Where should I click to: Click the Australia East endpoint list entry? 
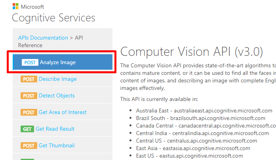pos(204,110)
